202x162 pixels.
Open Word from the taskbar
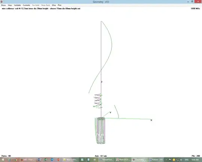point(39,160)
